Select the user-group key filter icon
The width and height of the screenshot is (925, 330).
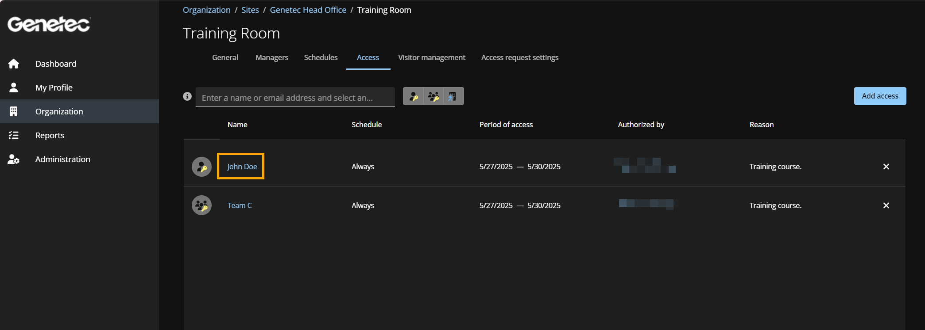[x=433, y=96]
